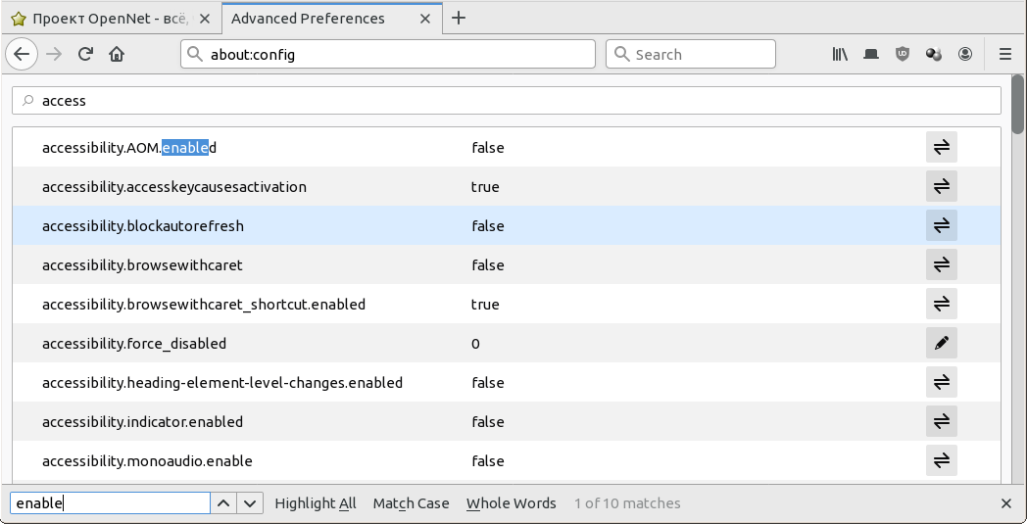The width and height of the screenshot is (1027, 524).
Task: Click the Reload page icon
Action: click(x=85, y=55)
